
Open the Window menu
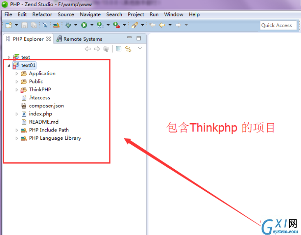pos(174,14)
